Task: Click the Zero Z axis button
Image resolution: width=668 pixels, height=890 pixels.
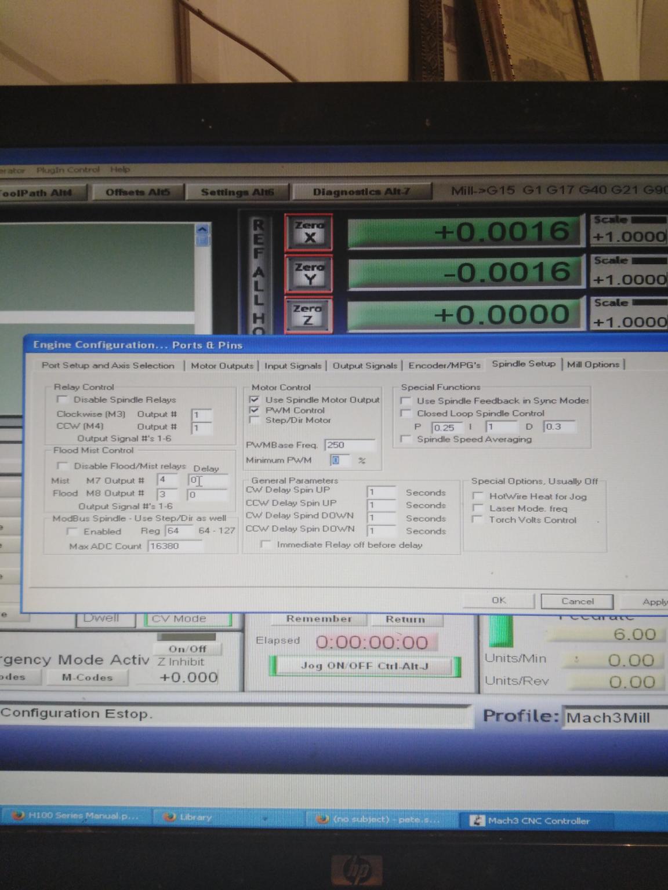Action: click(308, 315)
